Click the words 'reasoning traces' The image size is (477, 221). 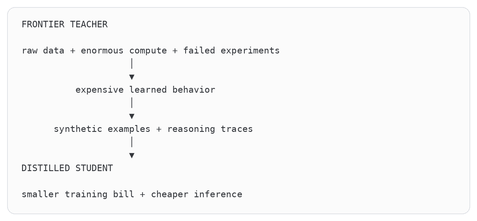(210, 129)
